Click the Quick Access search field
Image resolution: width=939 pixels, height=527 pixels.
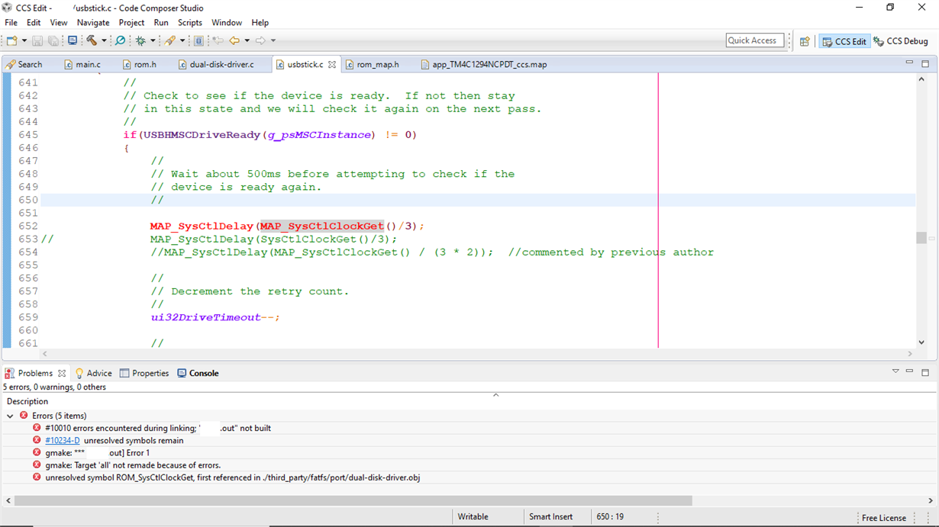[x=755, y=40]
